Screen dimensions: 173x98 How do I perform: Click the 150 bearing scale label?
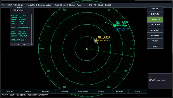[109, 87]
